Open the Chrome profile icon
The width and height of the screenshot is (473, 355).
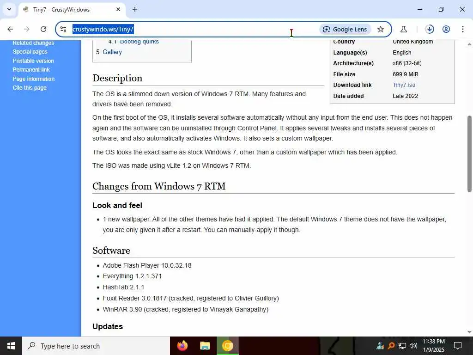pos(446,29)
